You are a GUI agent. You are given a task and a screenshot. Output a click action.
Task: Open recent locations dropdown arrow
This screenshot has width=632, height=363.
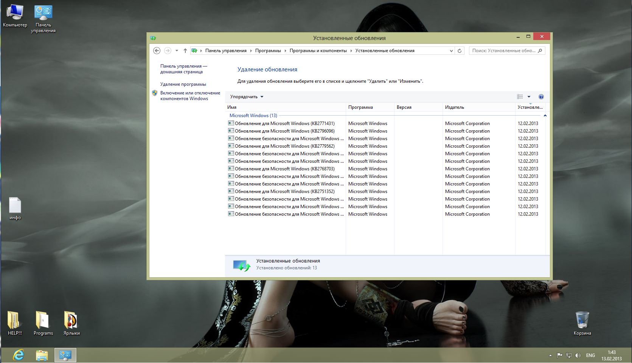[x=177, y=51]
